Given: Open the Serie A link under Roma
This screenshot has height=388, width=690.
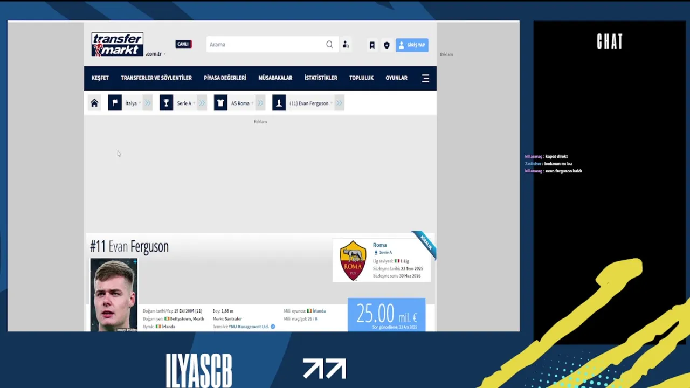Looking at the screenshot, I should pyautogui.click(x=385, y=252).
